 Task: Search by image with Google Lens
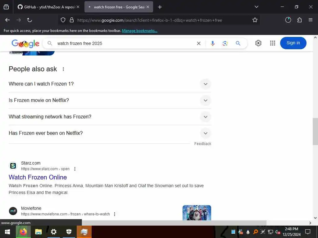coord(225,43)
